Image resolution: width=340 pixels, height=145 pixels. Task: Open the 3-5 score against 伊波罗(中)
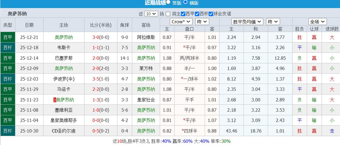pyautogui.click(x=96, y=79)
